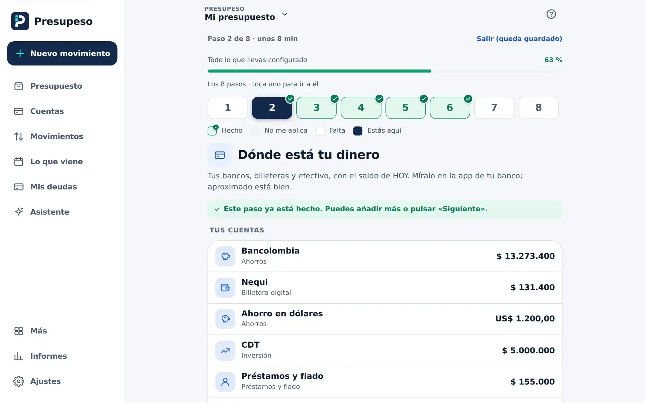
Task: Click the Movimientos arrows icon
Action: [x=19, y=136]
